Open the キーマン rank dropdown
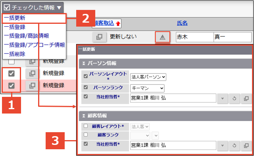This screenshot has width=254, height=156. point(147,88)
